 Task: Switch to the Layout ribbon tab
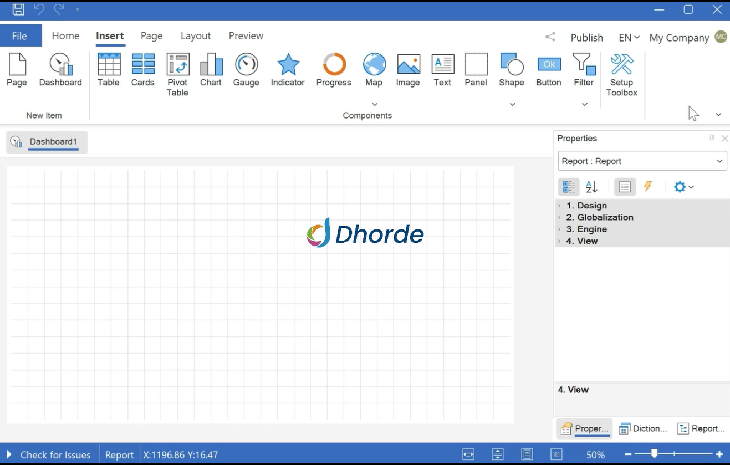tap(196, 36)
